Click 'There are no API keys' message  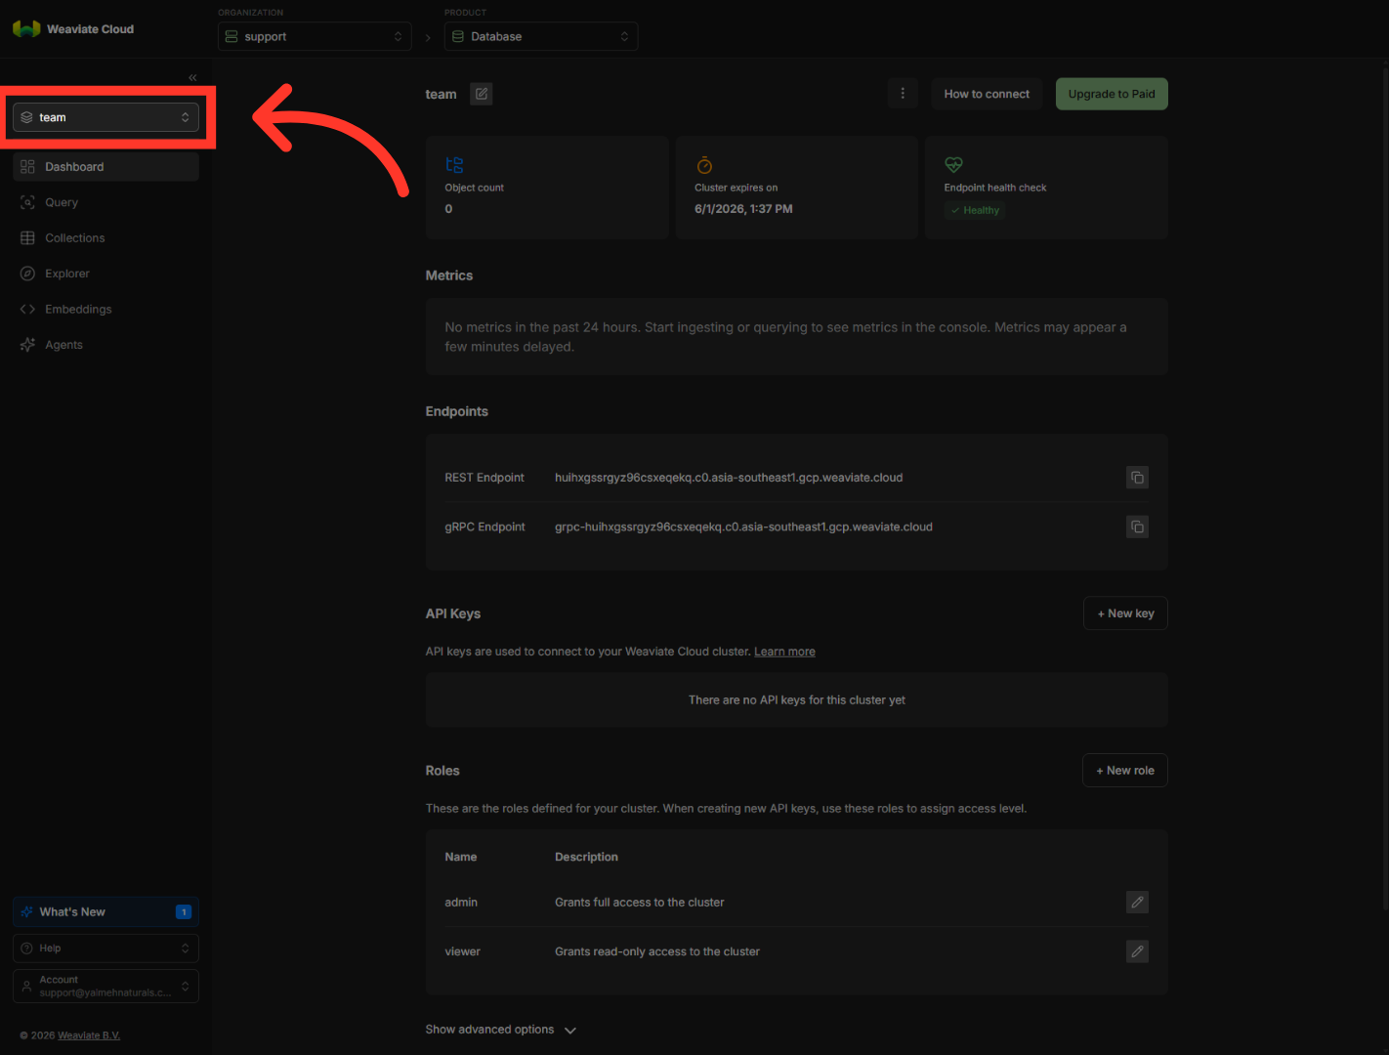coord(797,700)
